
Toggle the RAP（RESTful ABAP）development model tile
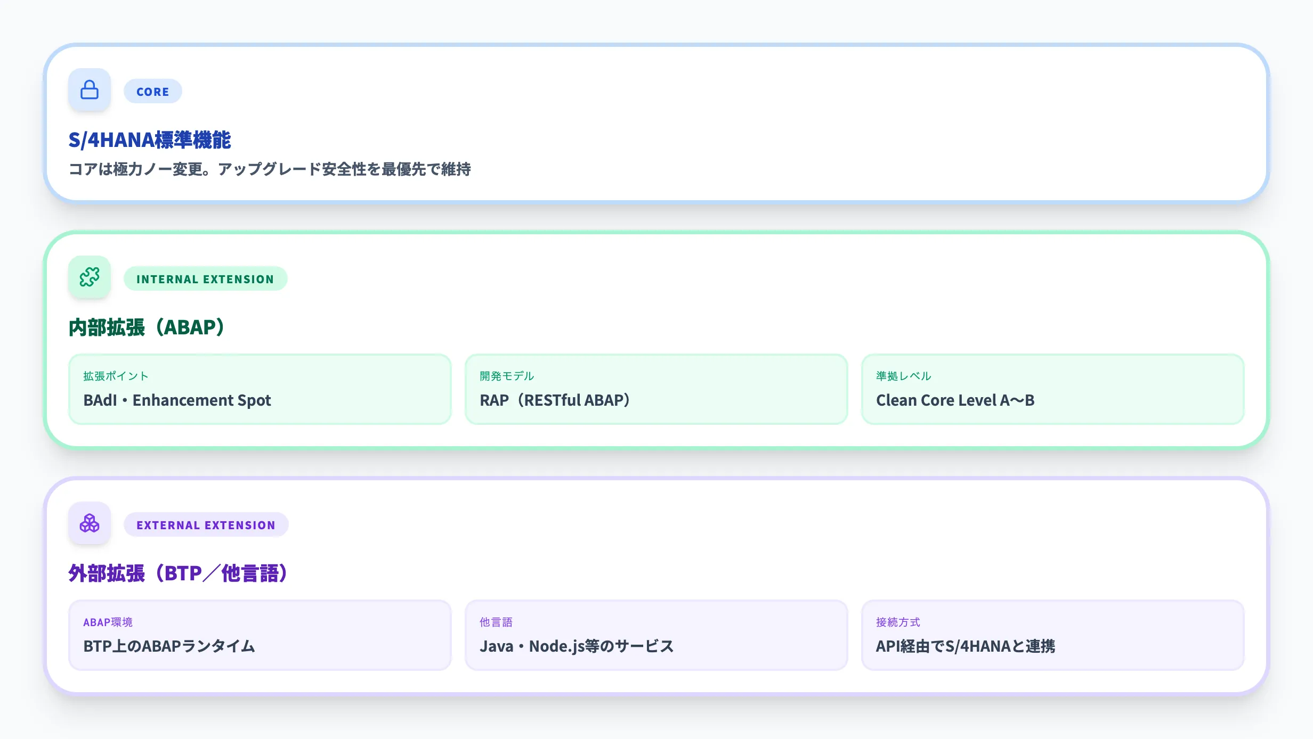point(656,389)
